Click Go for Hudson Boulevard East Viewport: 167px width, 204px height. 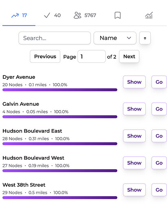(x=159, y=136)
